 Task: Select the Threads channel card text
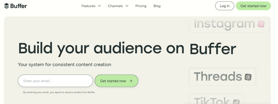(218, 76)
